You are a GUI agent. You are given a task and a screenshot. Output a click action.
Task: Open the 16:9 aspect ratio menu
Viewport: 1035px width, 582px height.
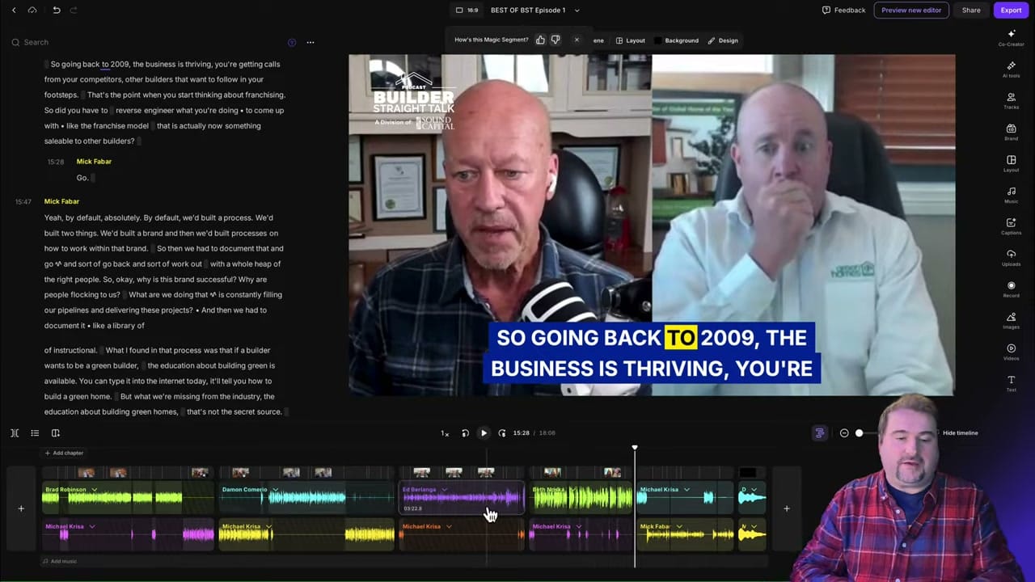click(x=467, y=11)
